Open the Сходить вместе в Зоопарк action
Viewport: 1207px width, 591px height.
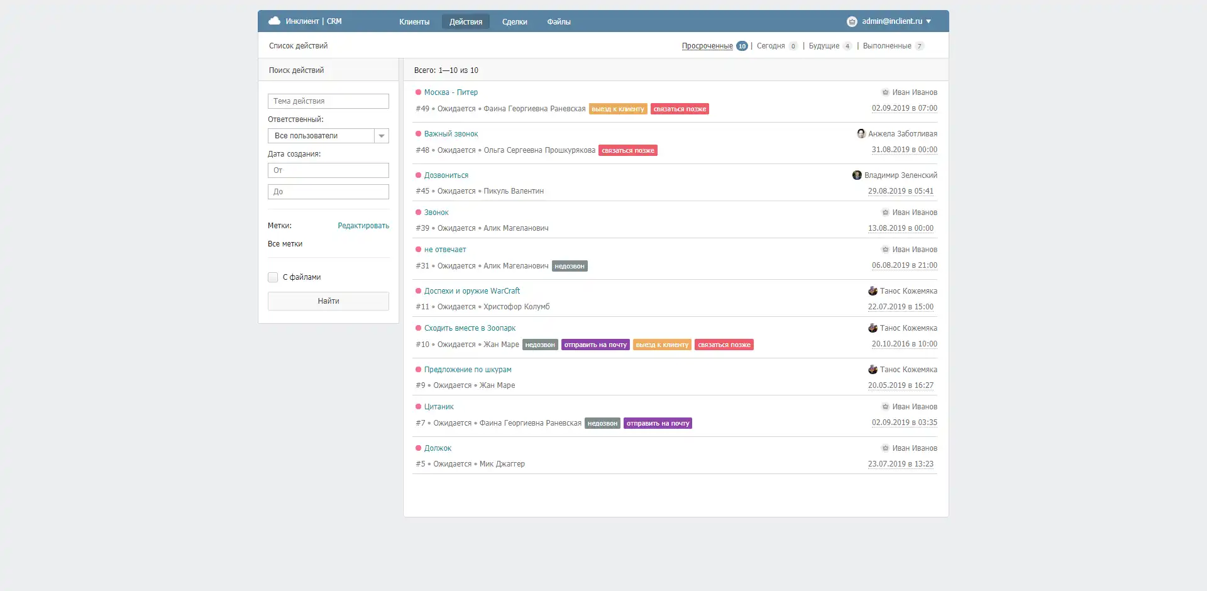click(470, 328)
